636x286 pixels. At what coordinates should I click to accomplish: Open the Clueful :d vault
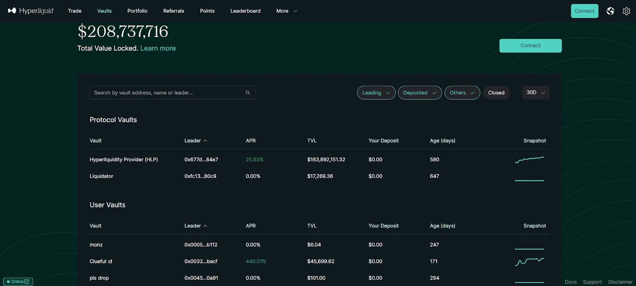click(101, 261)
